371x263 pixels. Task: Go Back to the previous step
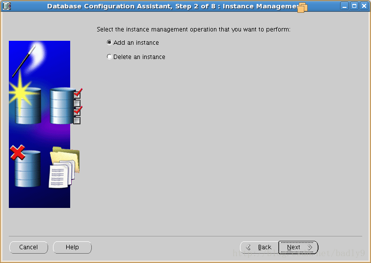point(259,247)
